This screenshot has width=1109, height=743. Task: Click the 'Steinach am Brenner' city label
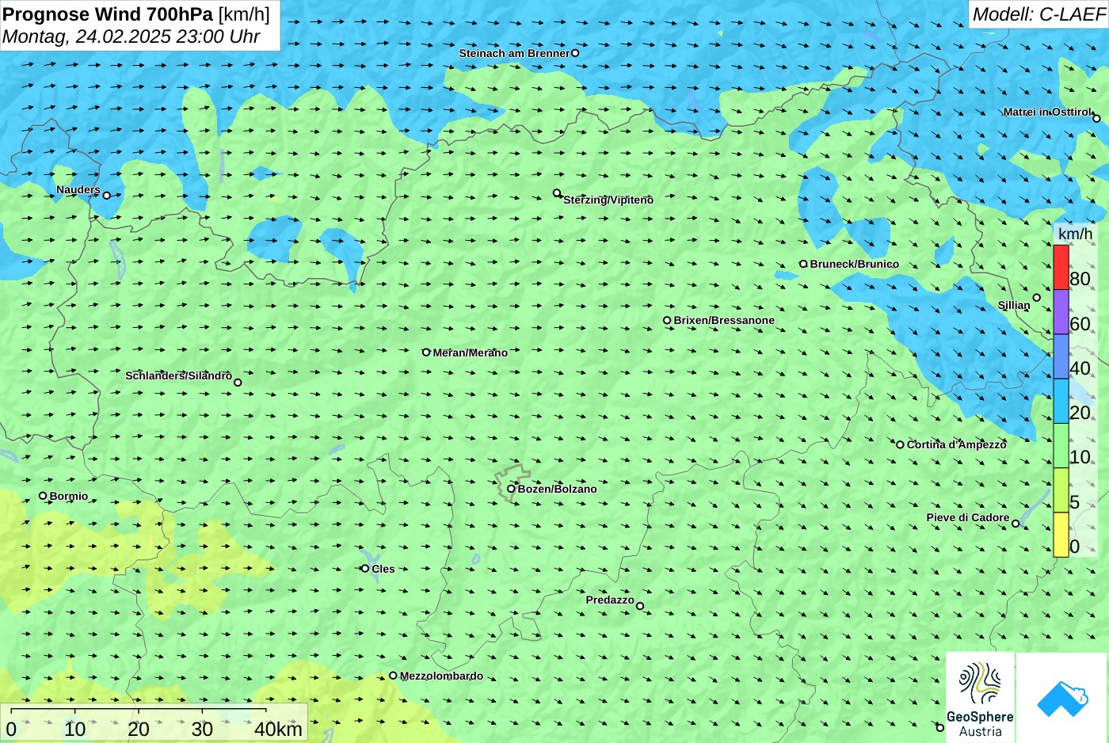pyautogui.click(x=514, y=53)
